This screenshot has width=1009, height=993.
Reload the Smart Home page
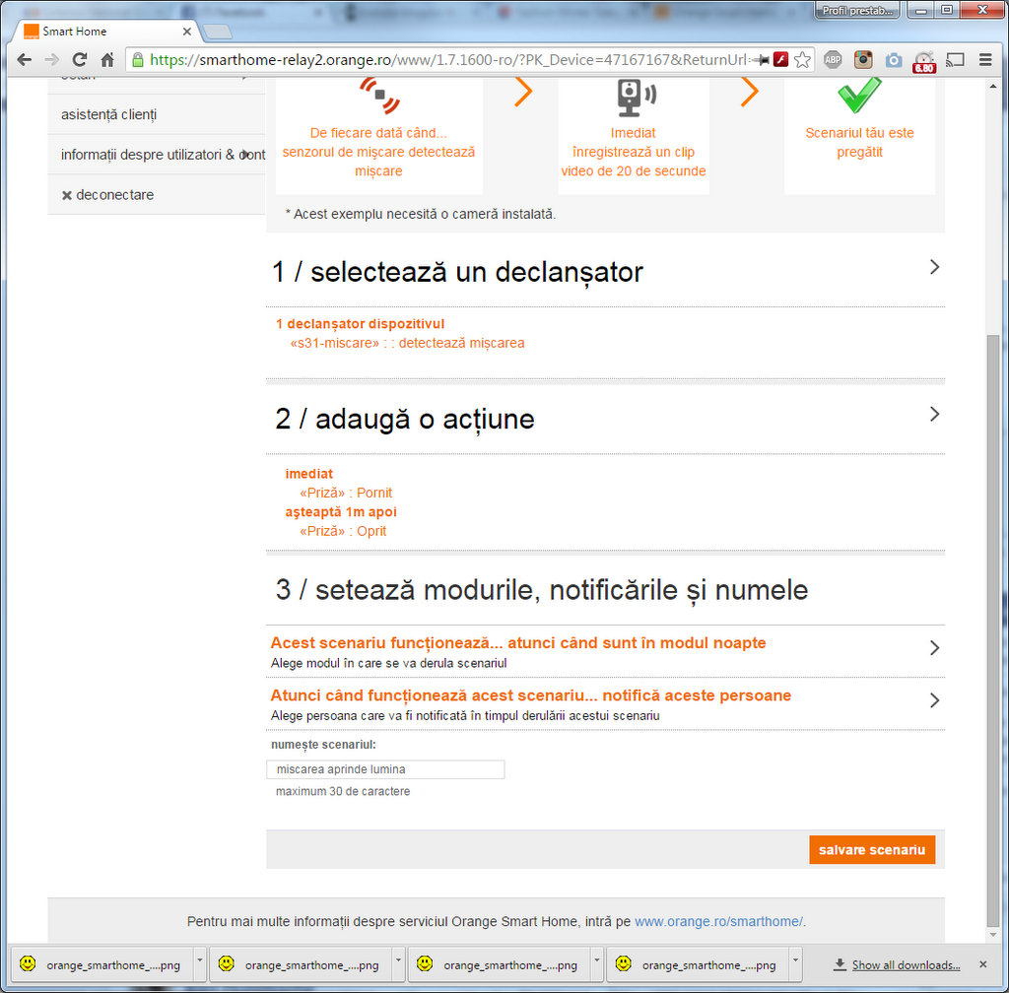point(80,60)
